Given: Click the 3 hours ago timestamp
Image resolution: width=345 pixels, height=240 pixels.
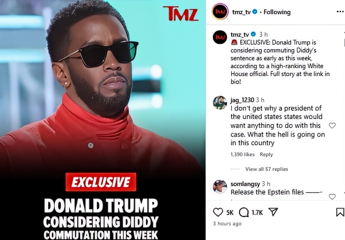Looking at the screenshot, I should (227, 224).
